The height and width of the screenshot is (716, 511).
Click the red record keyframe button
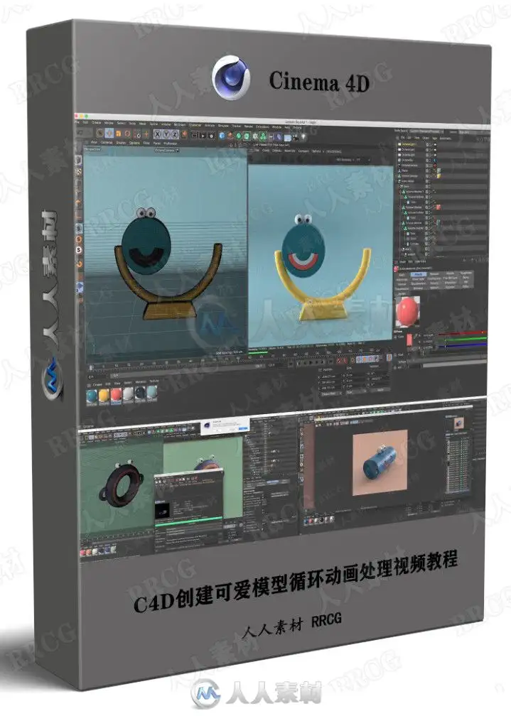[340, 360]
